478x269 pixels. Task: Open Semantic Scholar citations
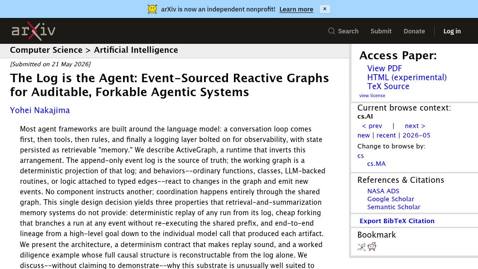tap(393, 207)
